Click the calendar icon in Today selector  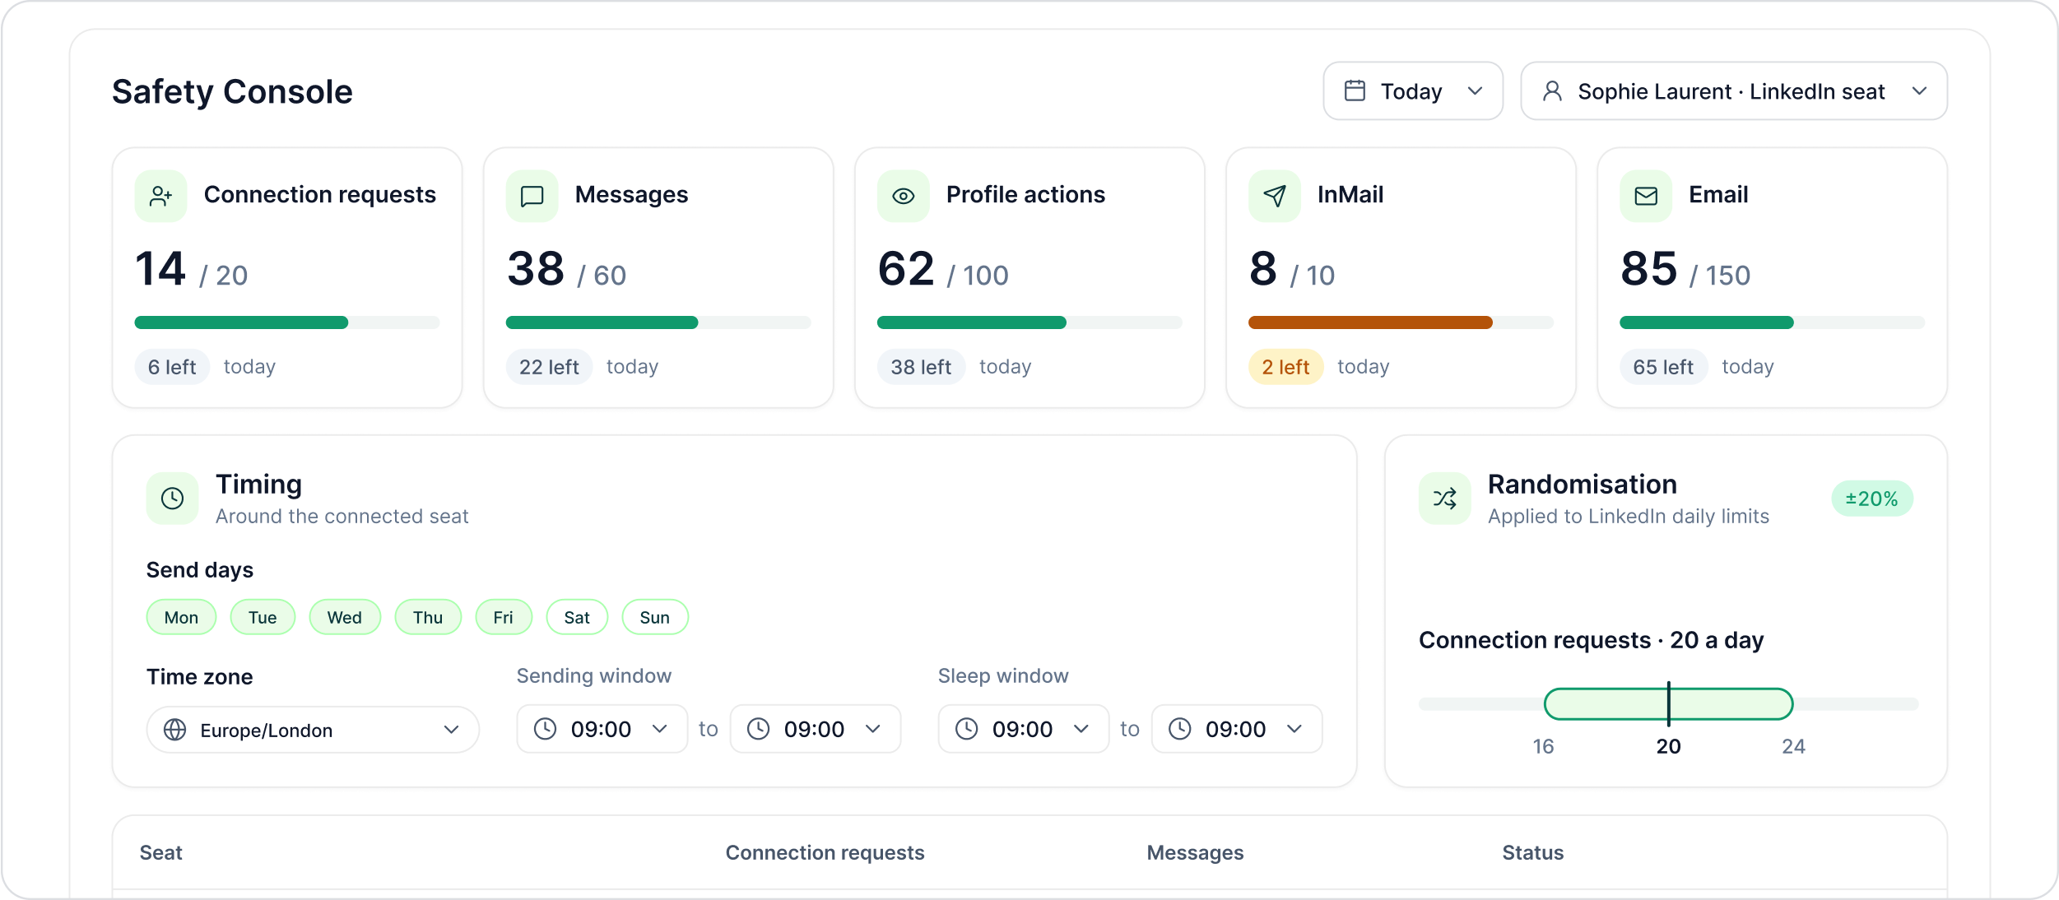point(1355,90)
